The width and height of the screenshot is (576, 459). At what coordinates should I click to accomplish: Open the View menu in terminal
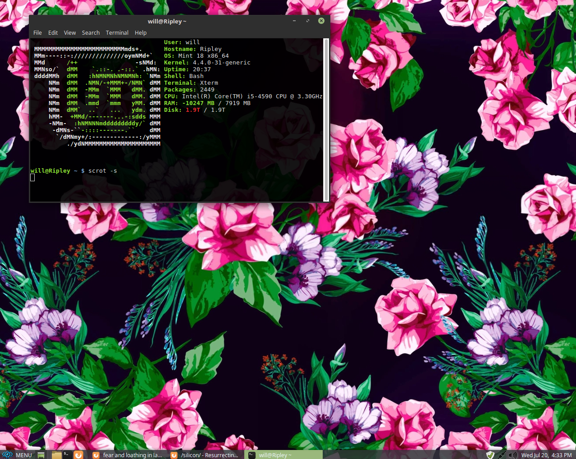coord(70,33)
